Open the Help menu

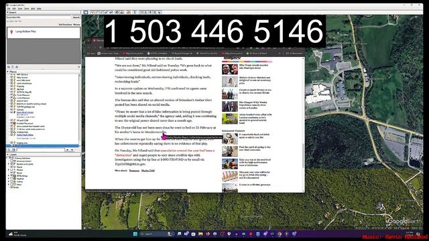click(39, 9)
